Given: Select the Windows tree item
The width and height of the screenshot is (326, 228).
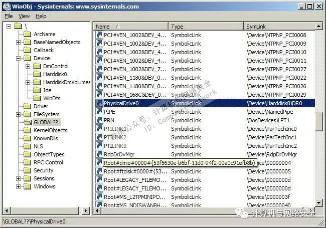Looking at the screenshot, I should (x=45, y=186).
